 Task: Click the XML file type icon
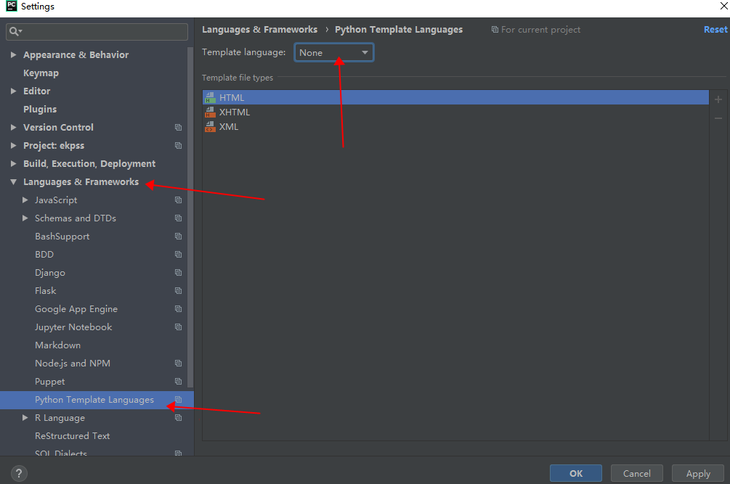click(x=210, y=126)
